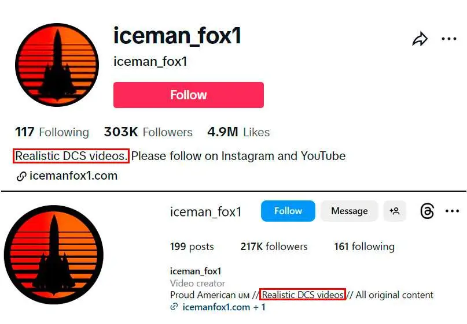Open Instagram profile options ellipsis
The image size is (467, 324).
tap(452, 211)
